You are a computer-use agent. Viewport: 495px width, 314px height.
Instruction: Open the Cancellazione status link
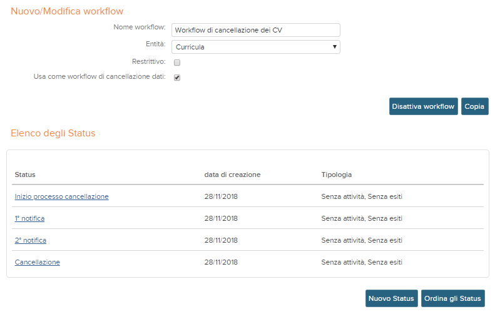[x=38, y=262]
